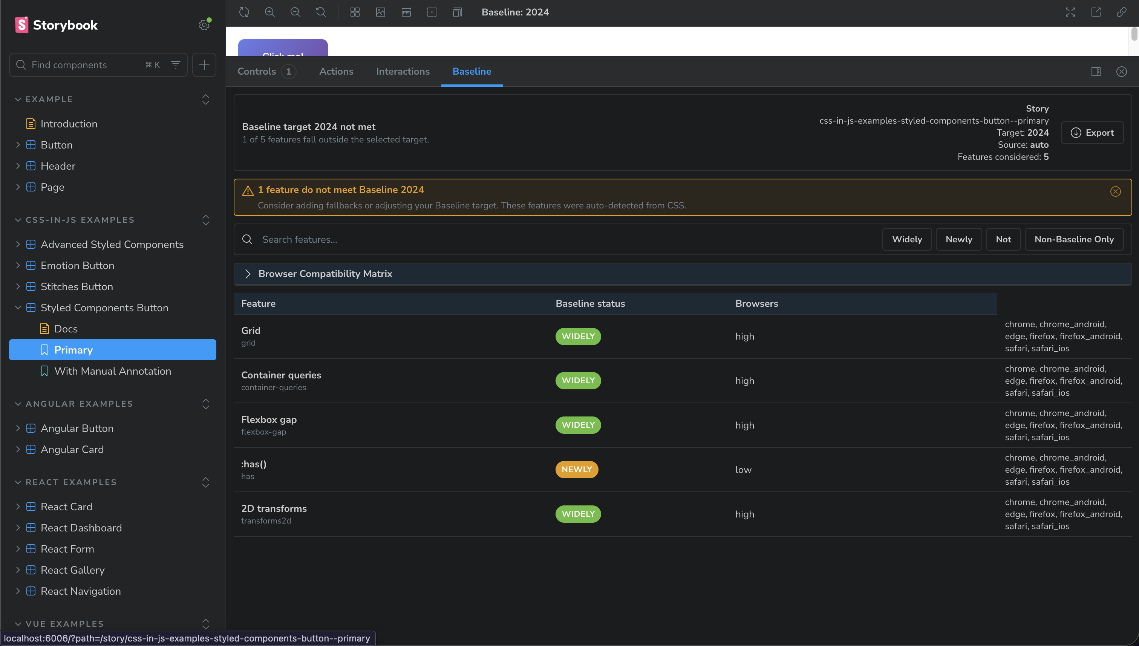
Task: Open Storybook settings gear icon
Action: (204, 25)
